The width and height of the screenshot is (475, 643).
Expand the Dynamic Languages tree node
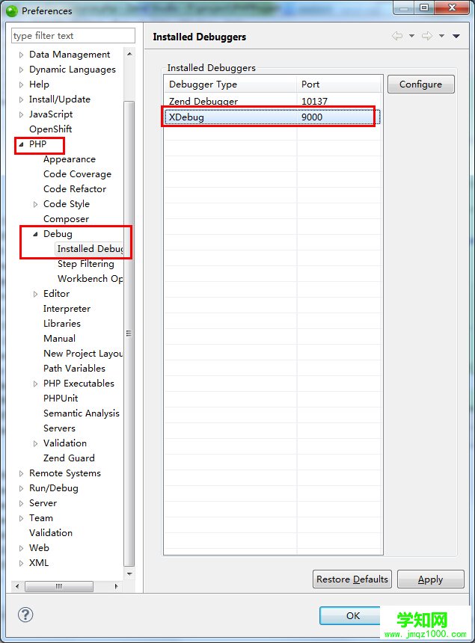click(22, 70)
